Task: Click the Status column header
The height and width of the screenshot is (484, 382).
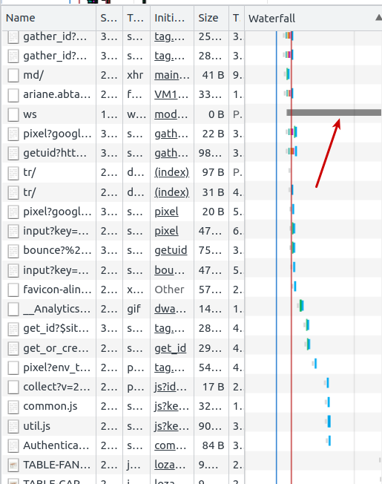Action: point(108,18)
